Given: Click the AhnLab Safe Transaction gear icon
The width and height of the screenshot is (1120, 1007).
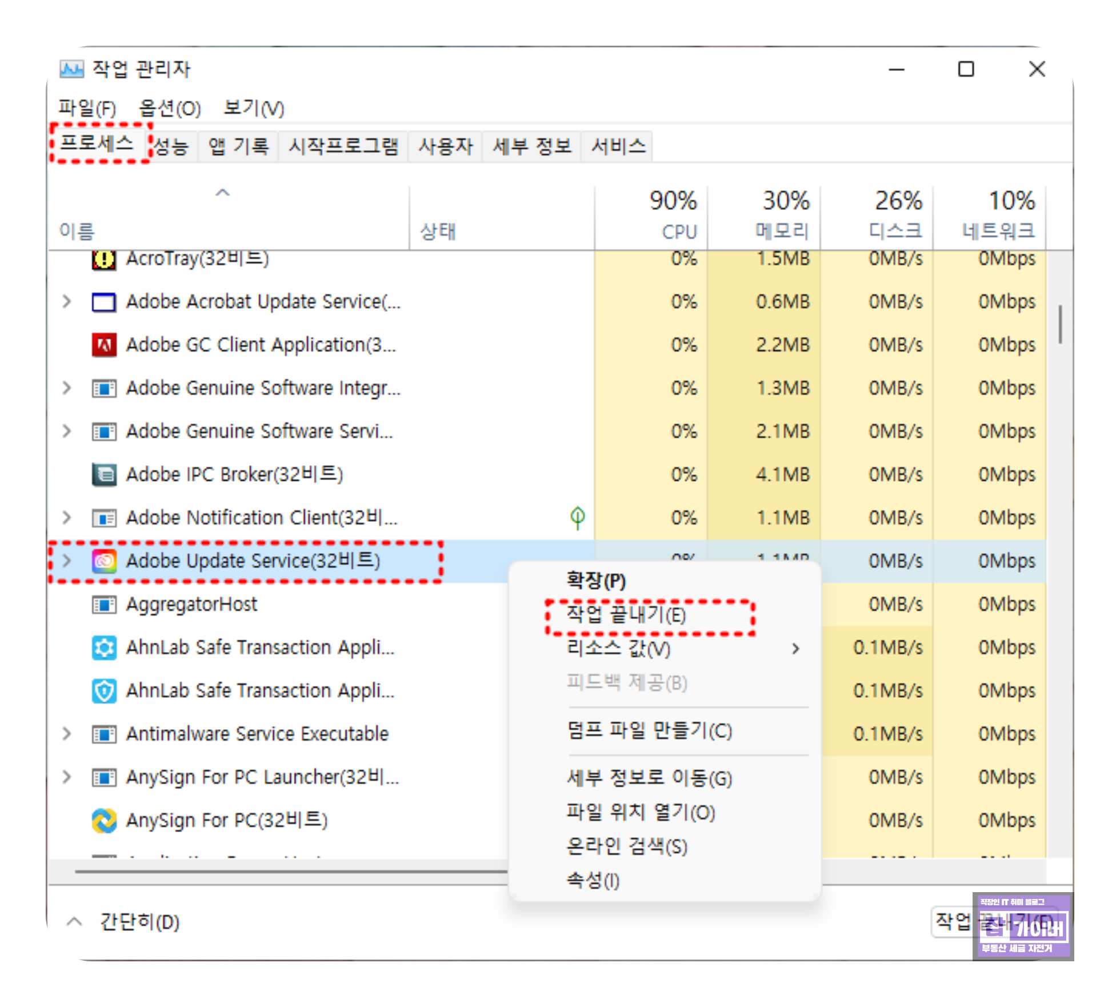Looking at the screenshot, I should pyautogui.click(x=103, y=648).
